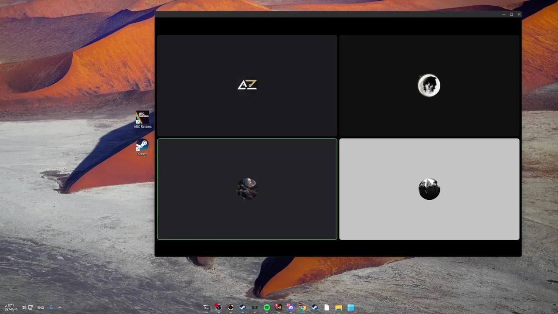Viewport: 558px width, 314px height.
Task: Select the light gray participant tile
Action: (x=429, y=189)
